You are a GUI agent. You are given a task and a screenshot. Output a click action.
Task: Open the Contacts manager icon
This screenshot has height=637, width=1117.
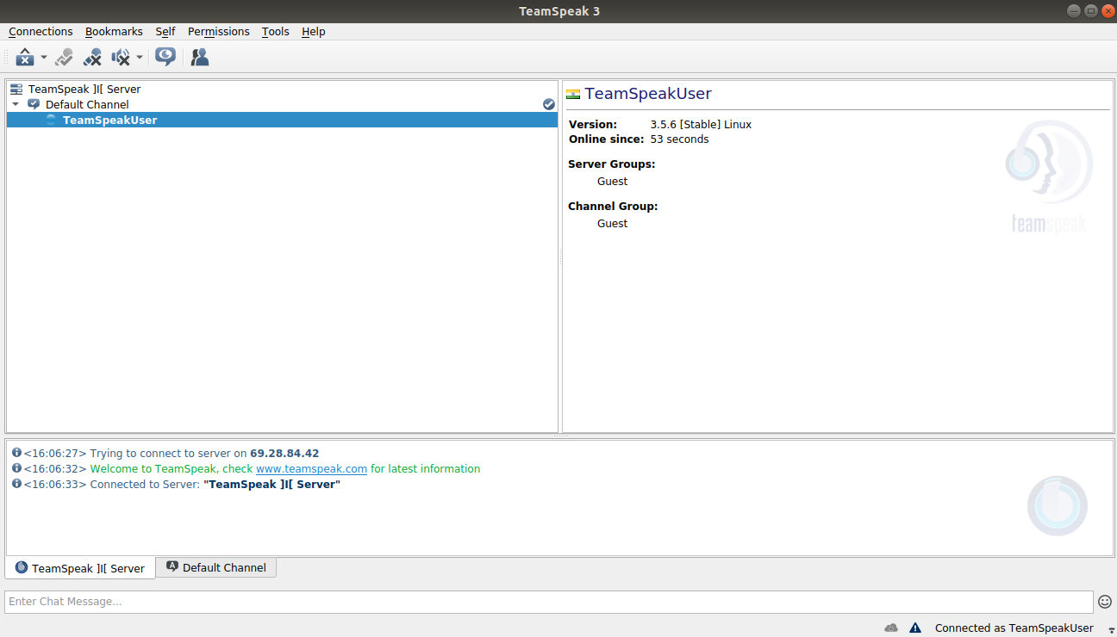(x=199, y=58)
